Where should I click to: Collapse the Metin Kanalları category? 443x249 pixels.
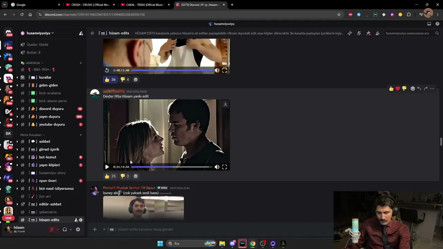33,135
